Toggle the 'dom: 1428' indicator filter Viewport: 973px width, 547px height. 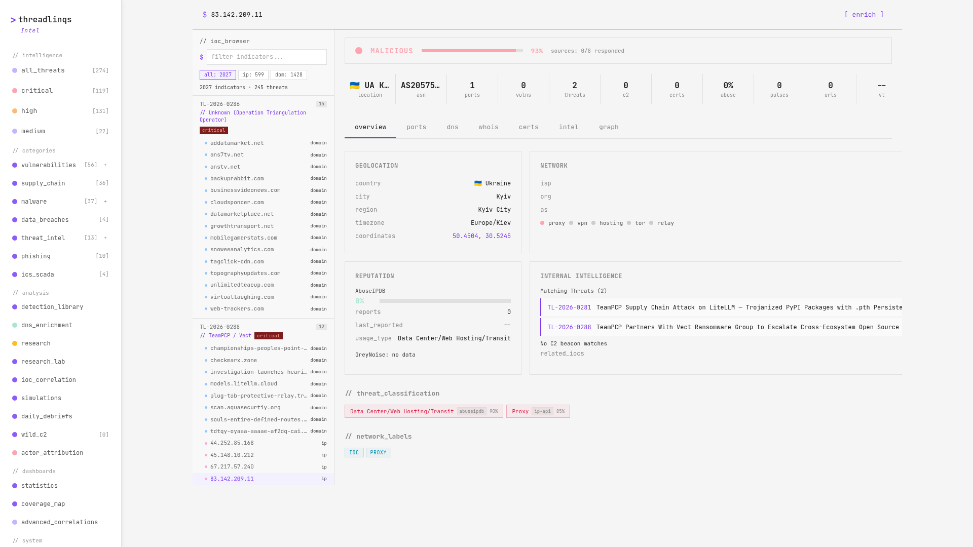click(288, 75)
